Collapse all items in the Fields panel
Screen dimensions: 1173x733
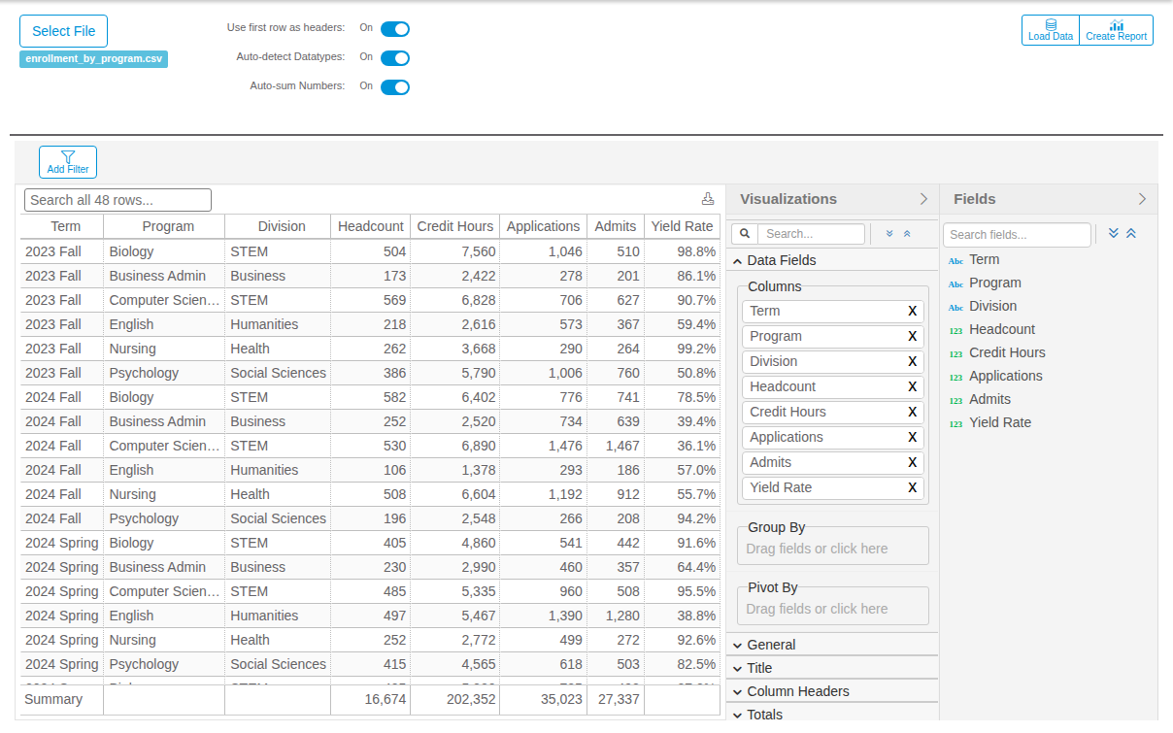click(x=1131, y=234)
